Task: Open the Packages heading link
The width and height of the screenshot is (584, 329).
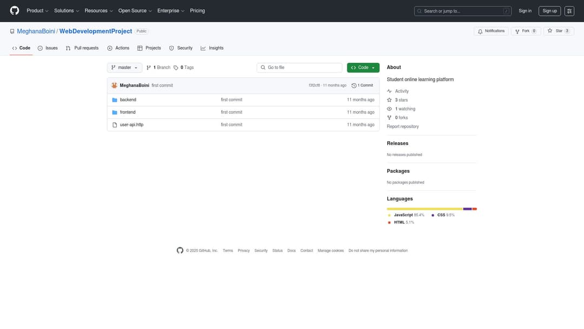Action: [398, 171]
